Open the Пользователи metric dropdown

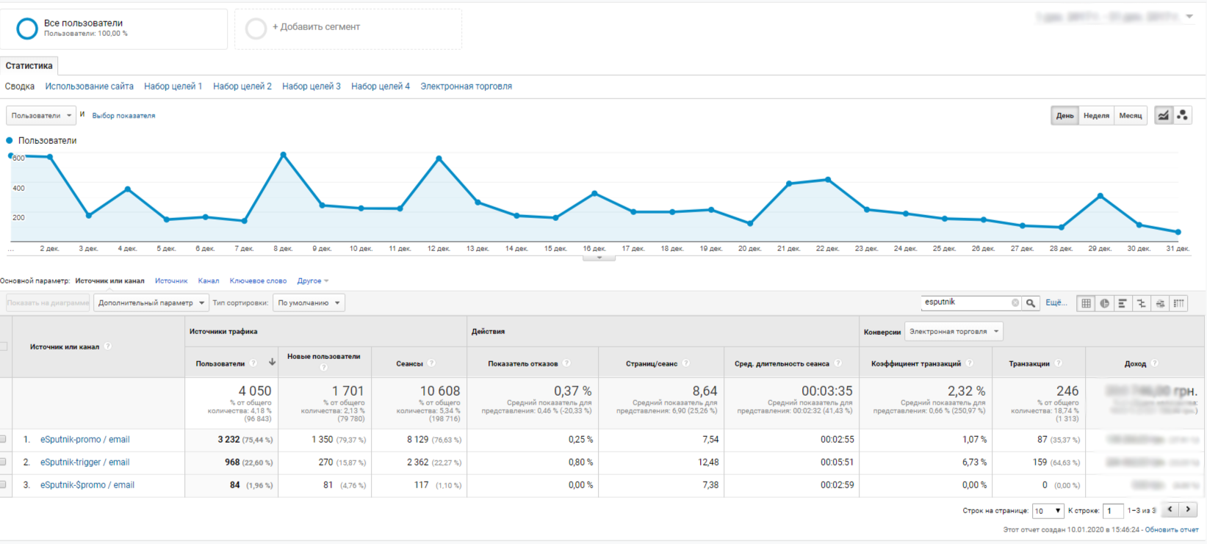[x=40, y=115]
